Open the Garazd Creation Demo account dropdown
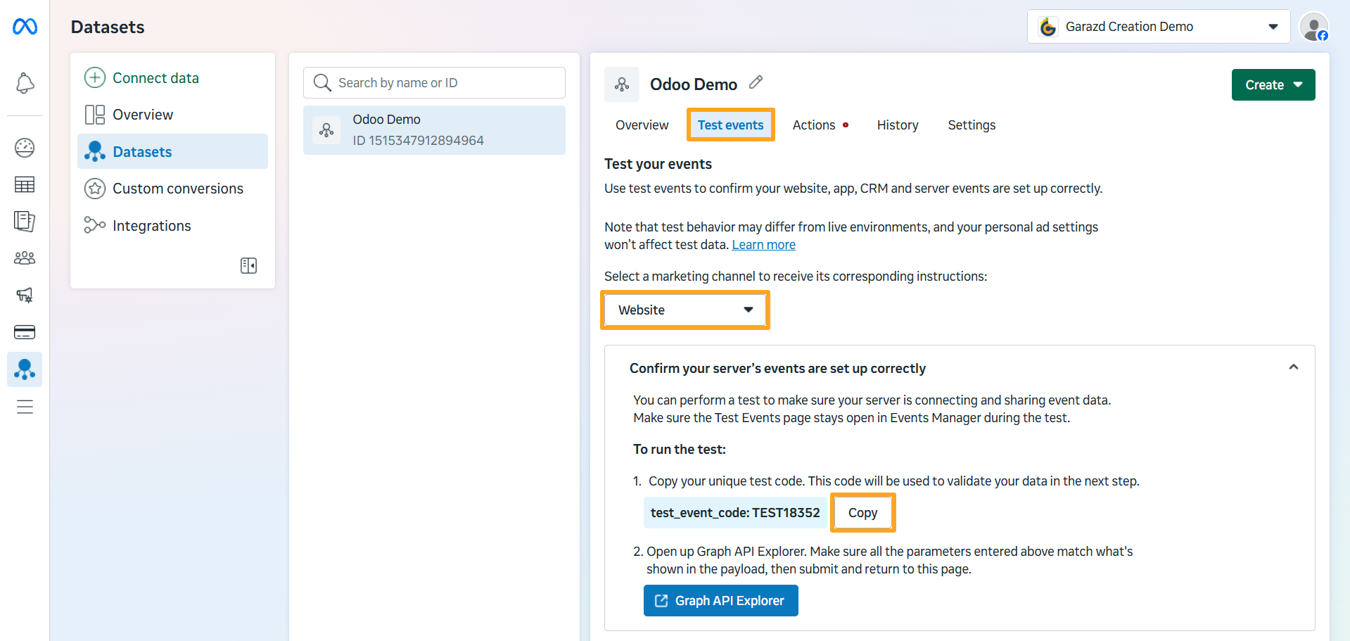Image resolution: width=1350 pixels, height=641 pixels. tap(1159, 27)
